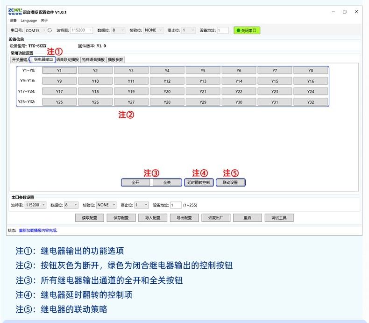The image size is (369, 323).
Task: Click 全关 to turn all relays off
Action: click(167, 182)
